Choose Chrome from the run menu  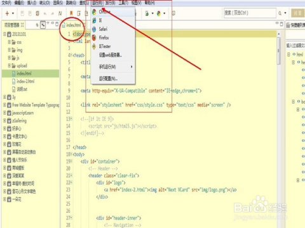tap(113, 12)
